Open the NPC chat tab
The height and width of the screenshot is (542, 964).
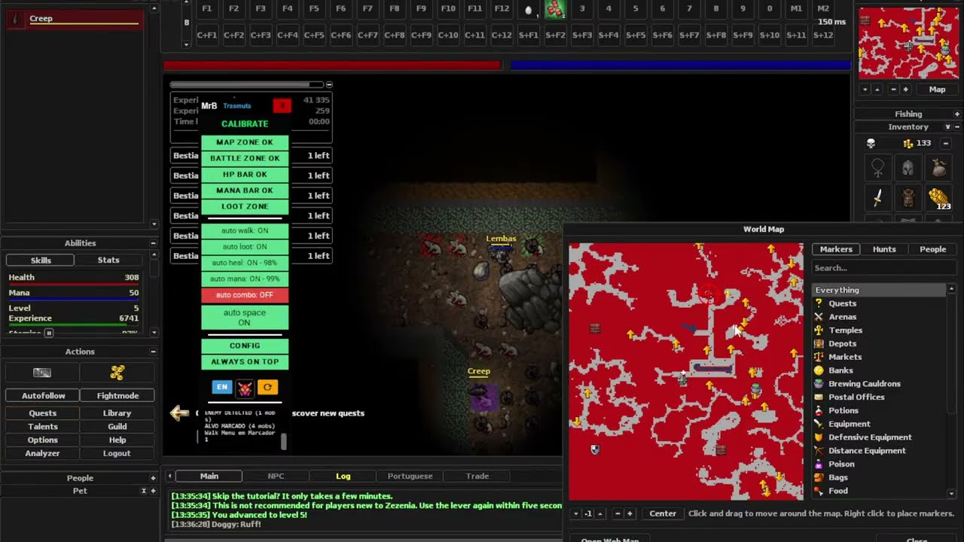click(x=276, y=476)
